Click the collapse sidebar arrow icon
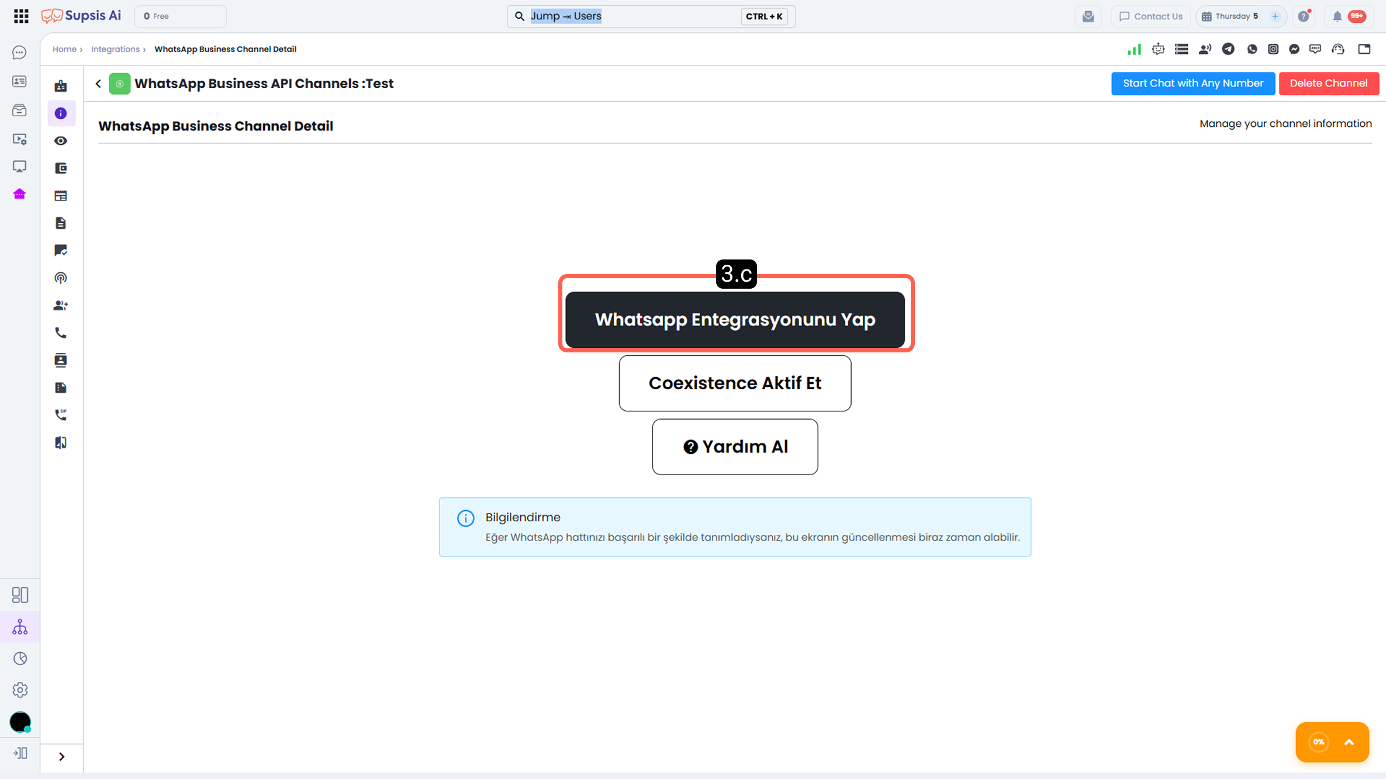The width and height of the screenshot is (1386, 779). pyautogui.click(x=20, y=753)
